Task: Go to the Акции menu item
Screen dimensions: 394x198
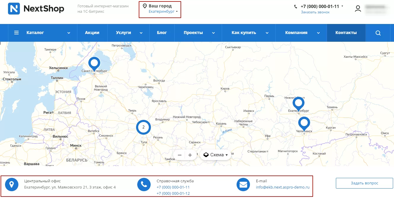Action: 92,33
